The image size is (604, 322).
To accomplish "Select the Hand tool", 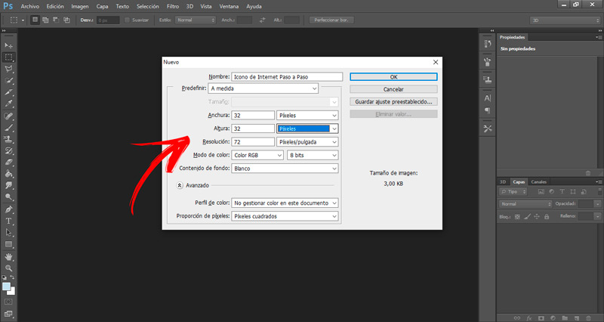I will coord(8,256).
